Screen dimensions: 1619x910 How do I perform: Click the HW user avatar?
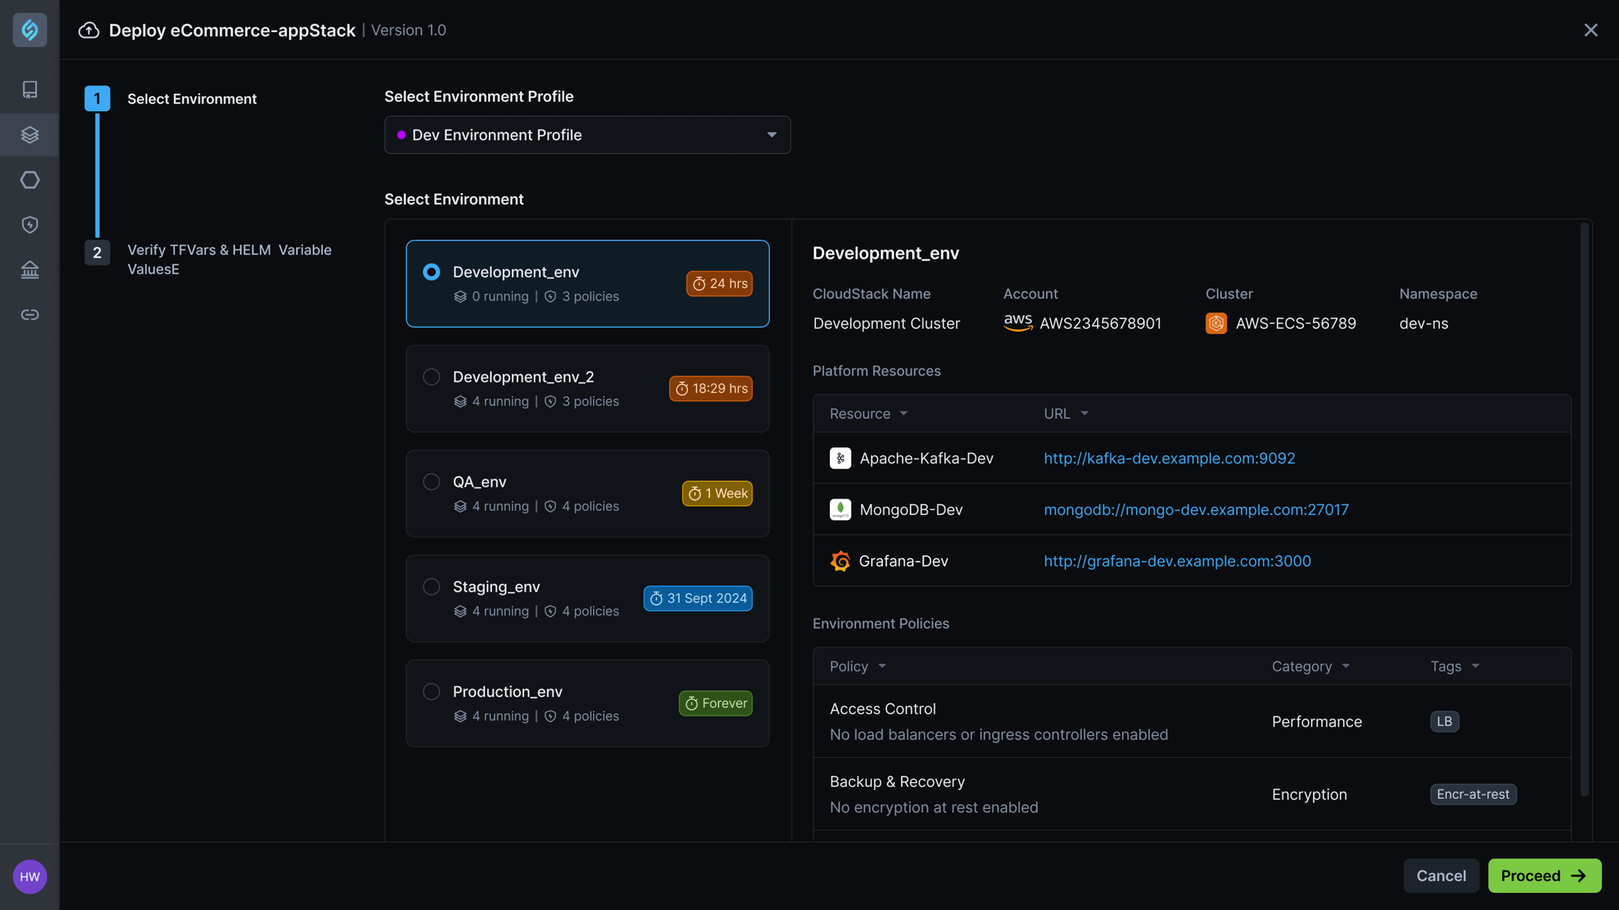(x=30, y=876)
